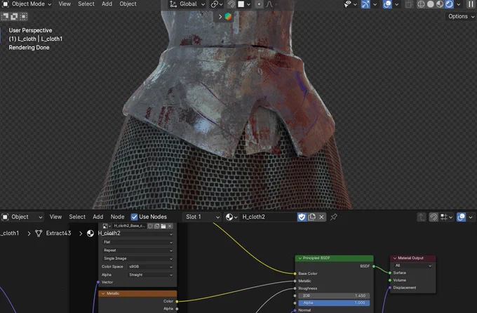
Task: Edit the H_cloth2_Base_c image name field
Action: coord(129,226)
